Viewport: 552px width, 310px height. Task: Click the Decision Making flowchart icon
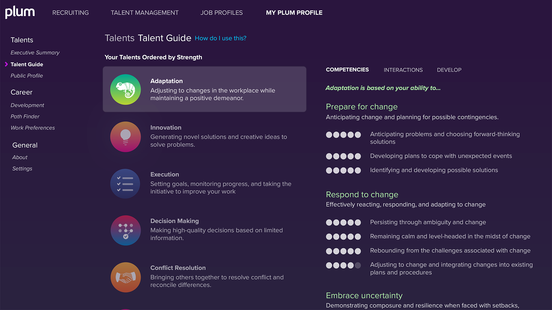[126, 230]
